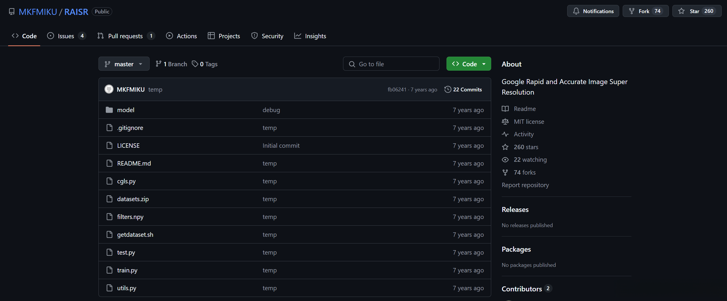Switch to the Issues tab
The image size is (727, 301).
[x=66, y=36]
